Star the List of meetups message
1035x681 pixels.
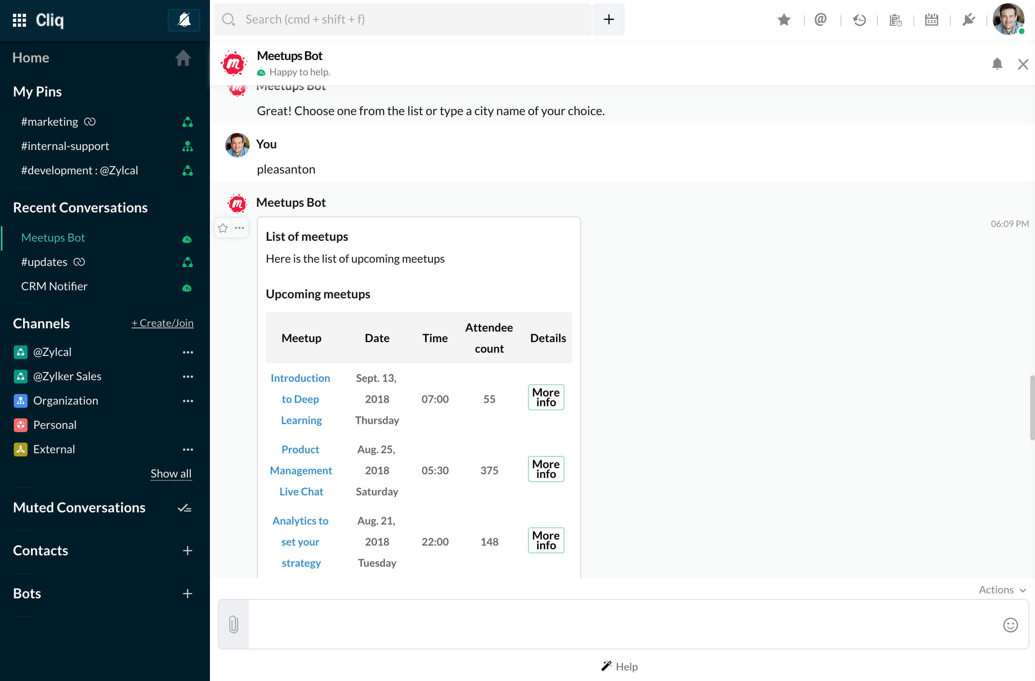(x=222, y=228)
